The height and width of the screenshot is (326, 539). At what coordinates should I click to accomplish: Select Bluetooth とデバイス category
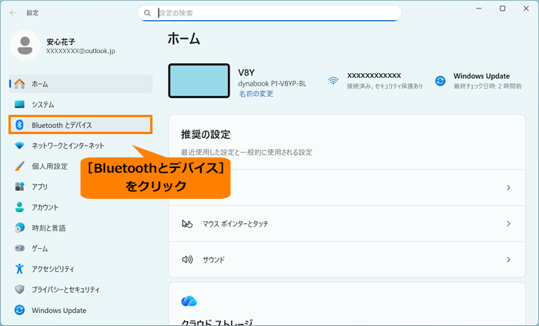(80, 125)
